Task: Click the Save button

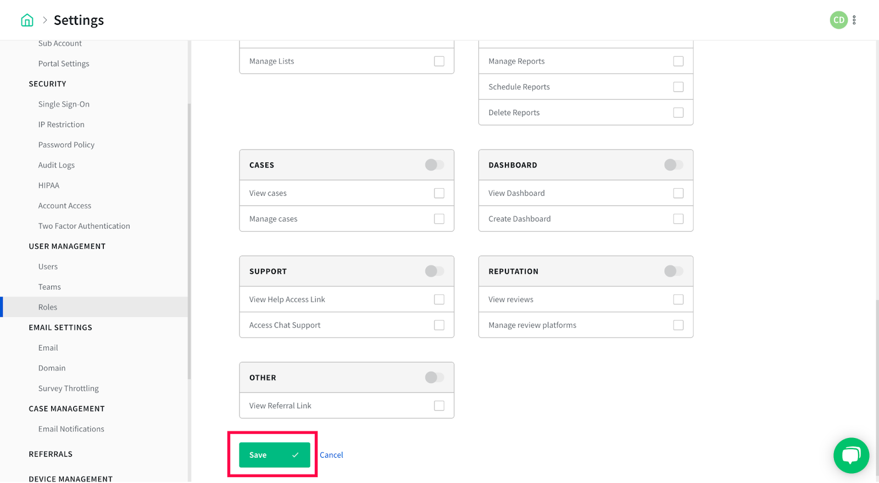Action: pos(274,455)
